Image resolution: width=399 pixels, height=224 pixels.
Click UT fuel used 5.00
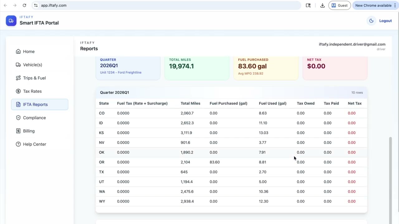[262, 182]
